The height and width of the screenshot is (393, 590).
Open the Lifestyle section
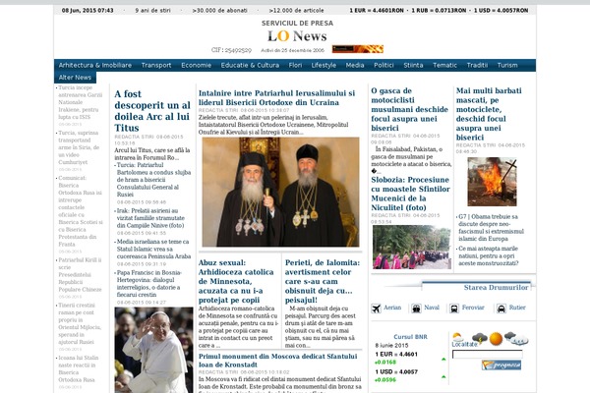pyautogui.click(x=324, y=65)
